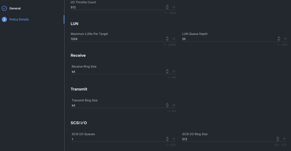Screen dimensions: 291x151
Task: Click the Receive Ring Size stepper
Action: [167, 71]
